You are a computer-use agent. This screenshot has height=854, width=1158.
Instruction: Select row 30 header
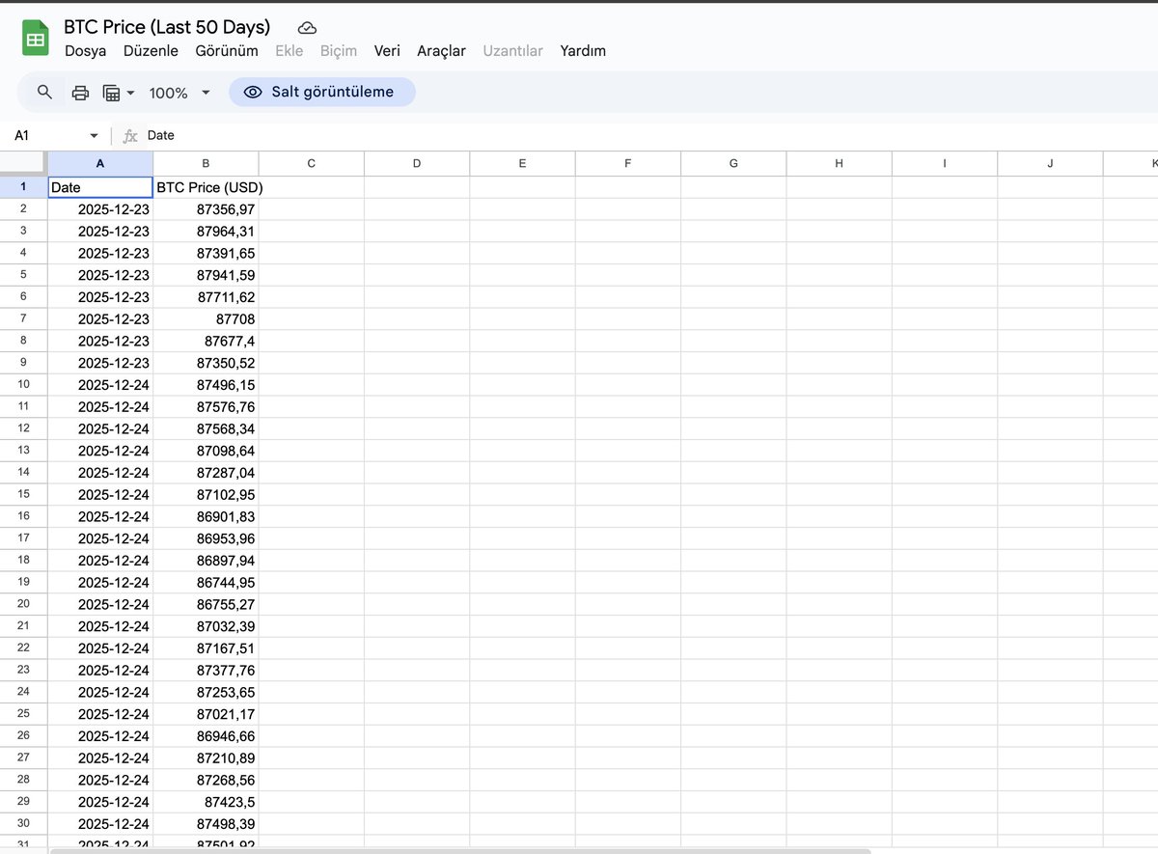(x=23, y=823)
